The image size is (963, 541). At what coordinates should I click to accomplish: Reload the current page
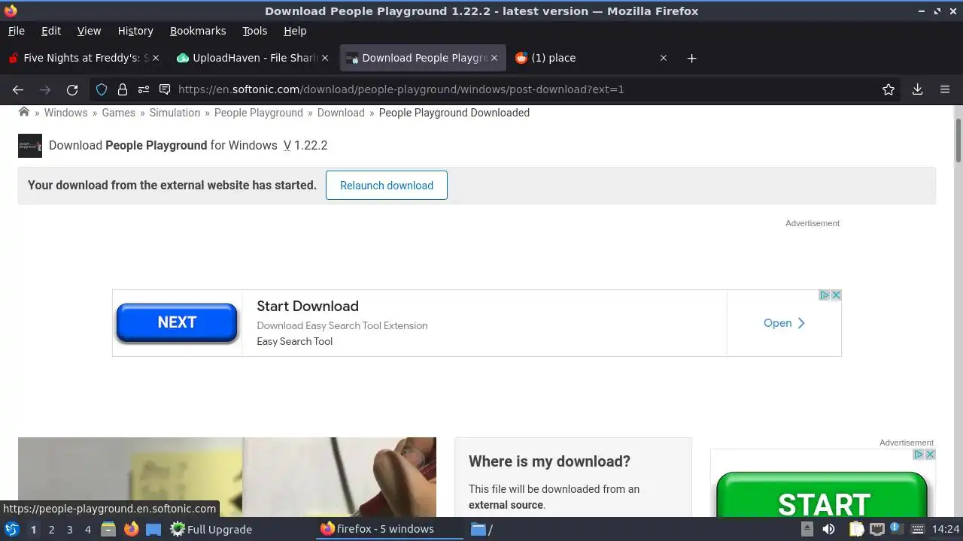72,89
